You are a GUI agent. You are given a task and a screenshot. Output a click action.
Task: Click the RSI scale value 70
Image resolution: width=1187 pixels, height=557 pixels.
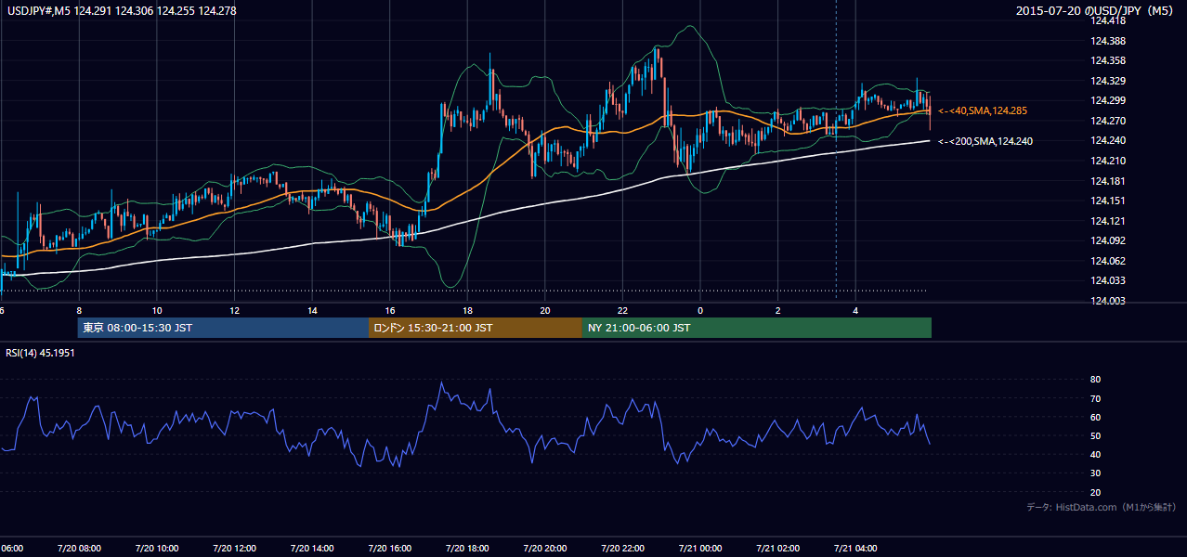point(1096,398)
